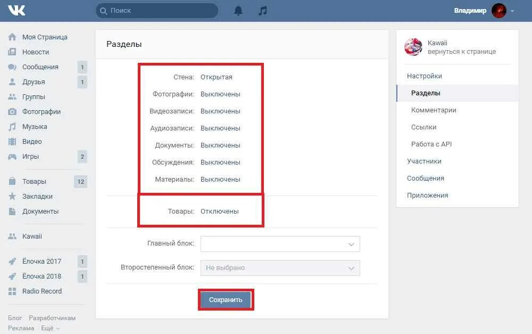Click the Сообщения unread counter 1
Viewport: 532px width, 334px height.
pyautogui.click(x=82, y=67)
